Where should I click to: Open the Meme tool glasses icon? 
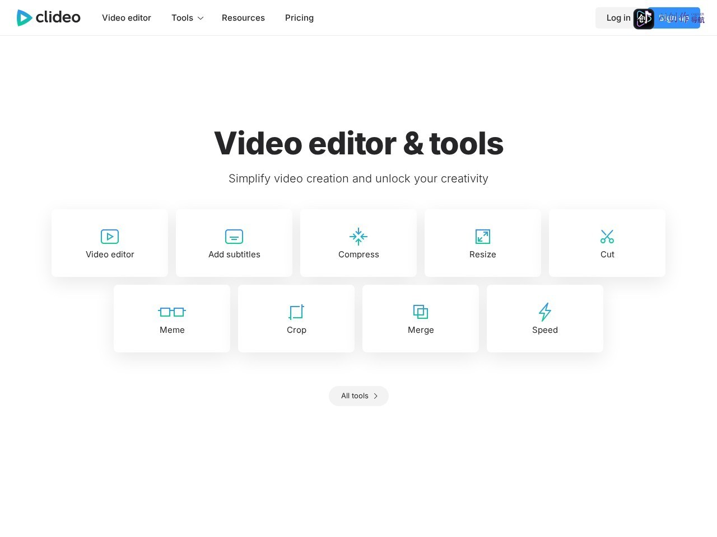click(x=172, y=312)
